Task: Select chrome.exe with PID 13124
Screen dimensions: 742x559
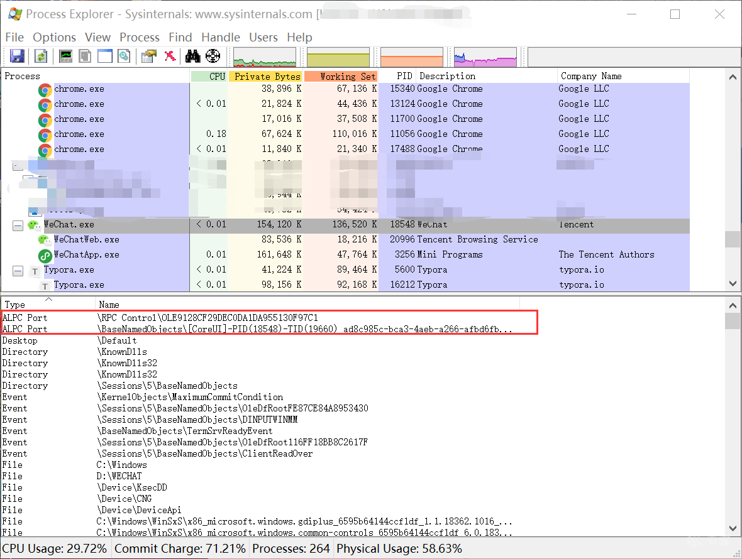Action: [345, 104]
